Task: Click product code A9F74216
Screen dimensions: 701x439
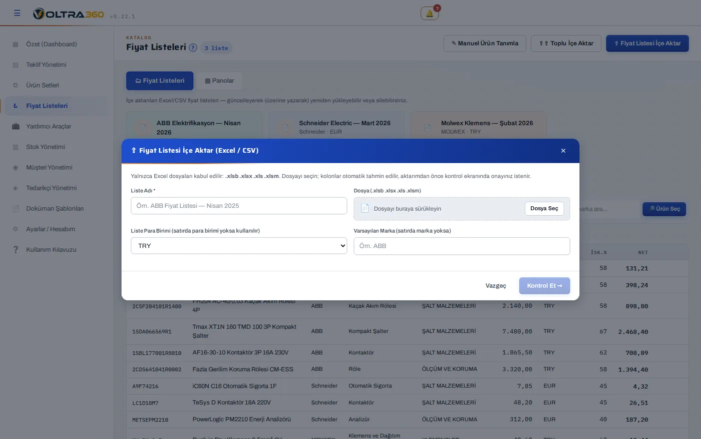Action: 145,386
